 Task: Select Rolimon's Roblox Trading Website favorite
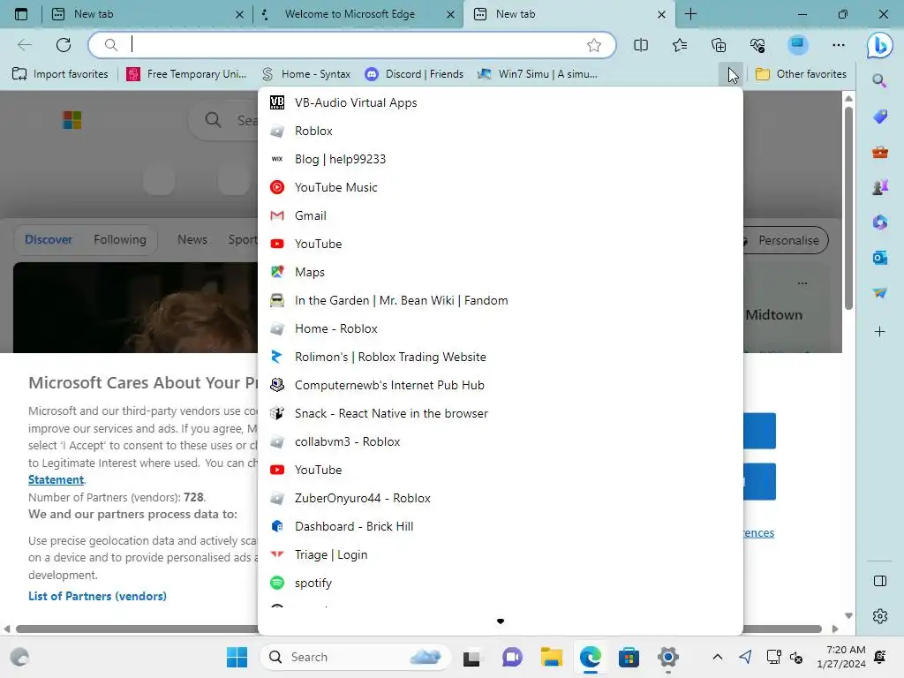[x=501, y=357]
